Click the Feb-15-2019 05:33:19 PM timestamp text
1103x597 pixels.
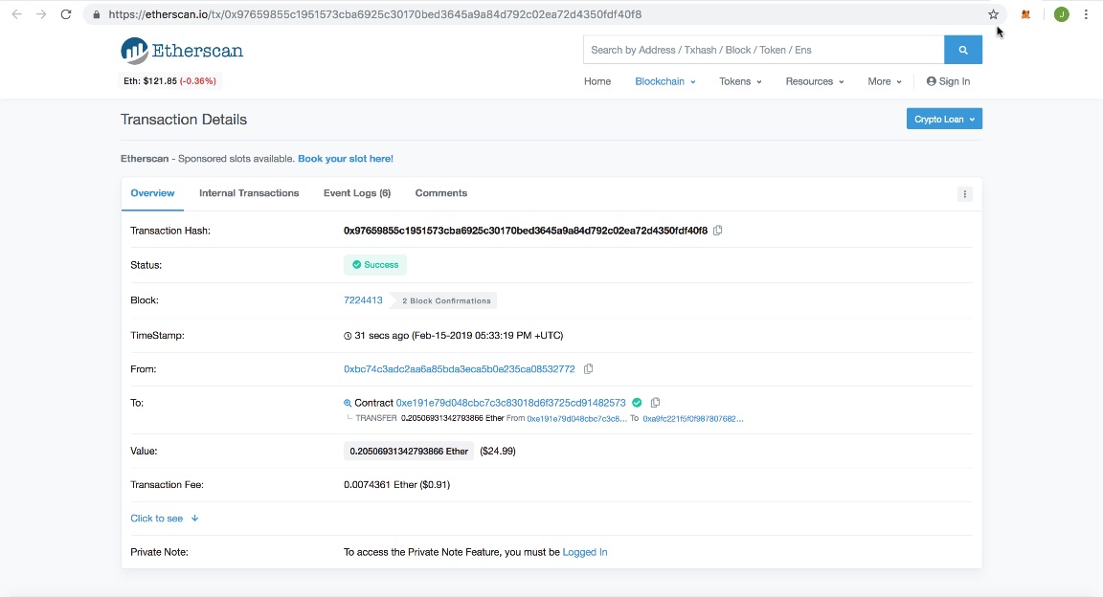487,336
